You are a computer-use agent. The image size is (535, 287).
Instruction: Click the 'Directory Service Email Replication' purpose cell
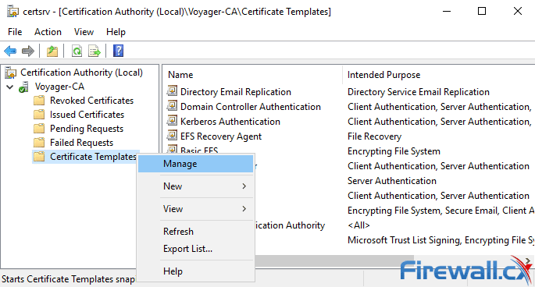(x=419, y=92)
